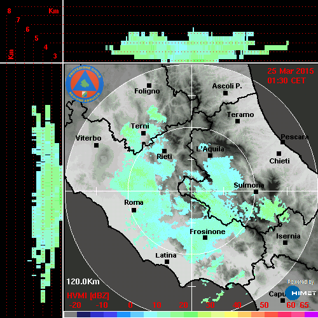Click the 25 Mar 2015 date label
The width and height of the screenshot is (318, 318).
click(291, 71)
